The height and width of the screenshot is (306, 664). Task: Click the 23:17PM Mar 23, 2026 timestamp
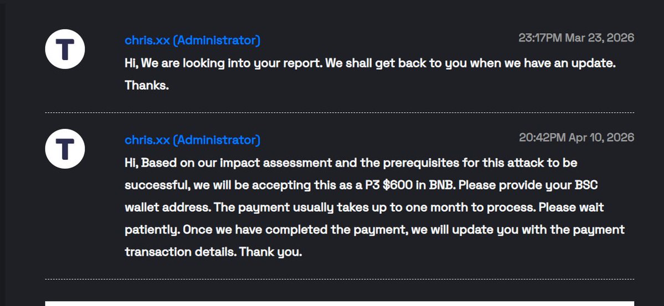pos(576,38)
